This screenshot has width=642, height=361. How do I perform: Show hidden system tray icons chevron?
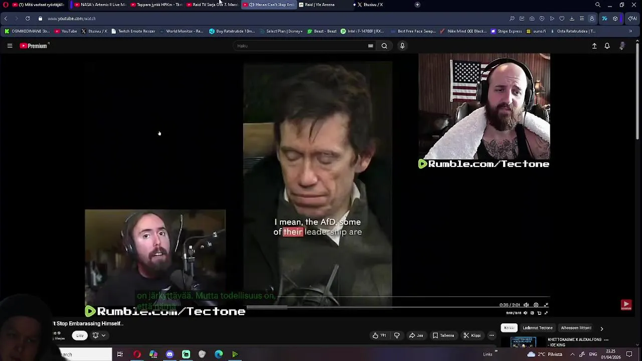[x=572, y=354]
